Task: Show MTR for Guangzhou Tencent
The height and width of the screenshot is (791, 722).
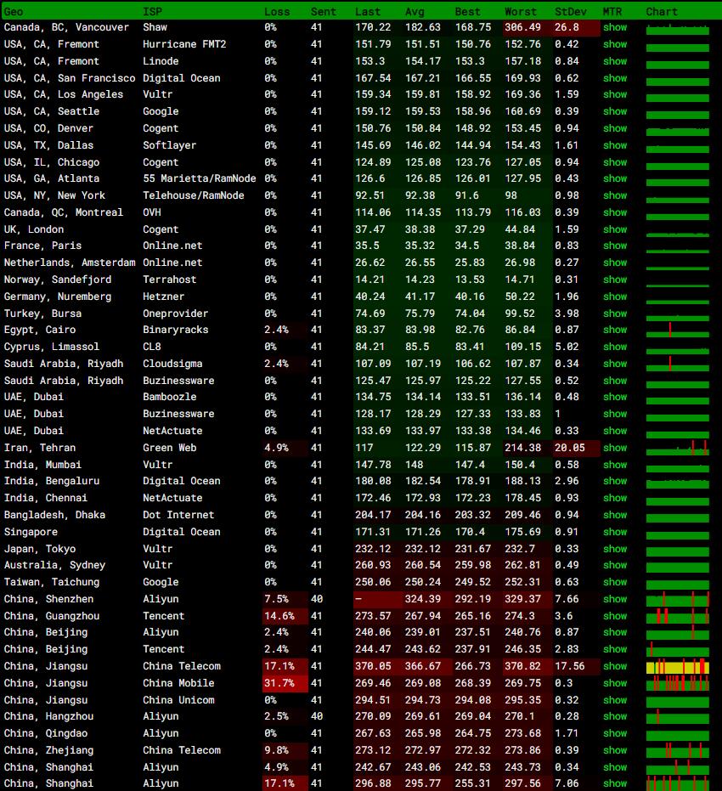Action: click(615, 616)
